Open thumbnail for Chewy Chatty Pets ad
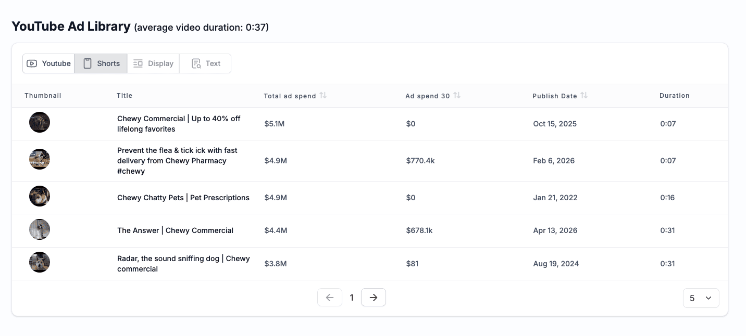 click(x=40, y=196)
